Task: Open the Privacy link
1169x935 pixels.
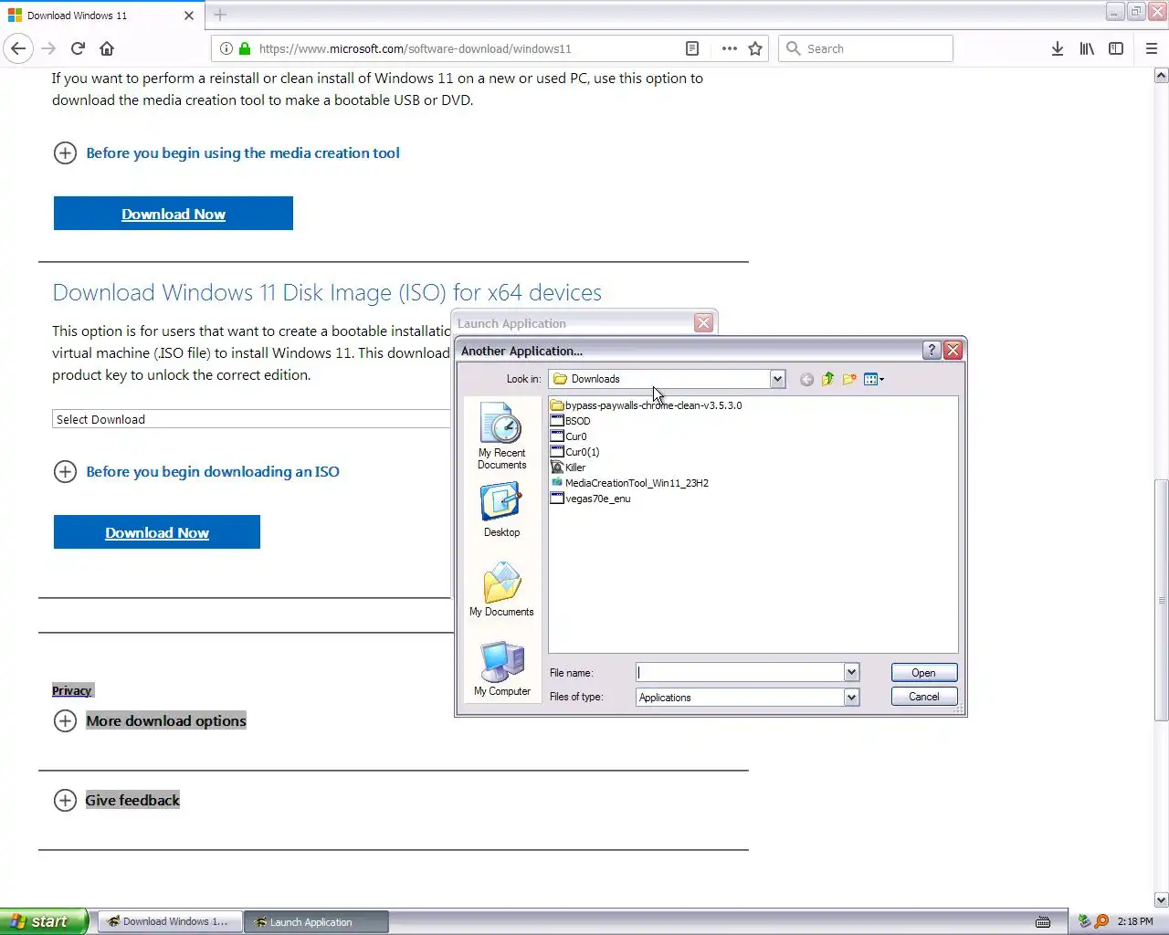Action: [72, 690]
